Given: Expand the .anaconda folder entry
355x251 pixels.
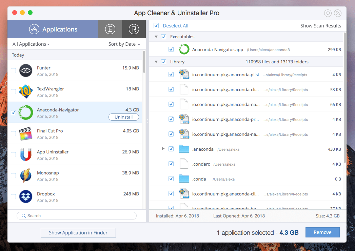Looking at the screenshot, I should coord(163,149).
